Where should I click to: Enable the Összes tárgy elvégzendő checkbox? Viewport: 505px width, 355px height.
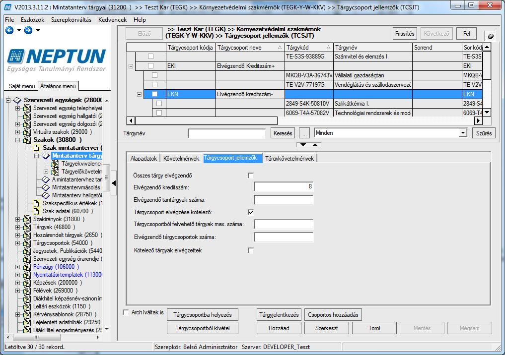coord(251,176)
